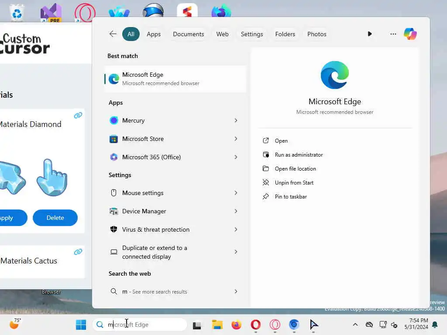Switch to the Folders filter tab
Screen dimensions: 447x335
(x=285, y=34)
